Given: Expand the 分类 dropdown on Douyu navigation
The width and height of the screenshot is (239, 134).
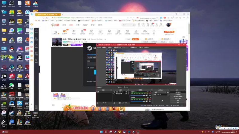Looking at the screenshot, I should [78, 25].
